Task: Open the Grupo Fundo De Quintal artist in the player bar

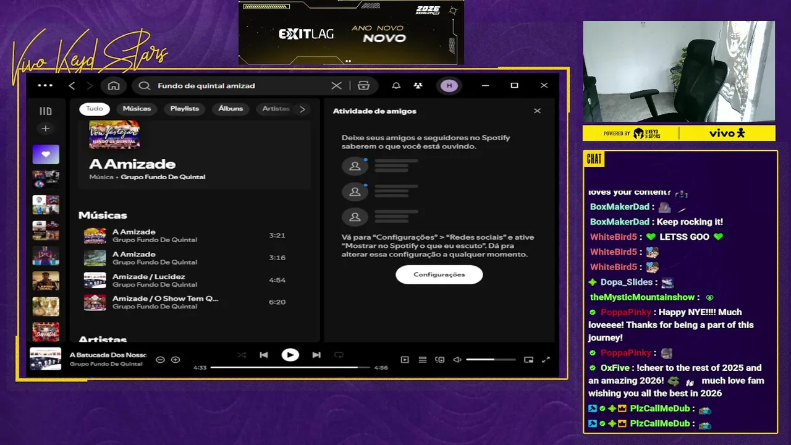Action: 106,364
